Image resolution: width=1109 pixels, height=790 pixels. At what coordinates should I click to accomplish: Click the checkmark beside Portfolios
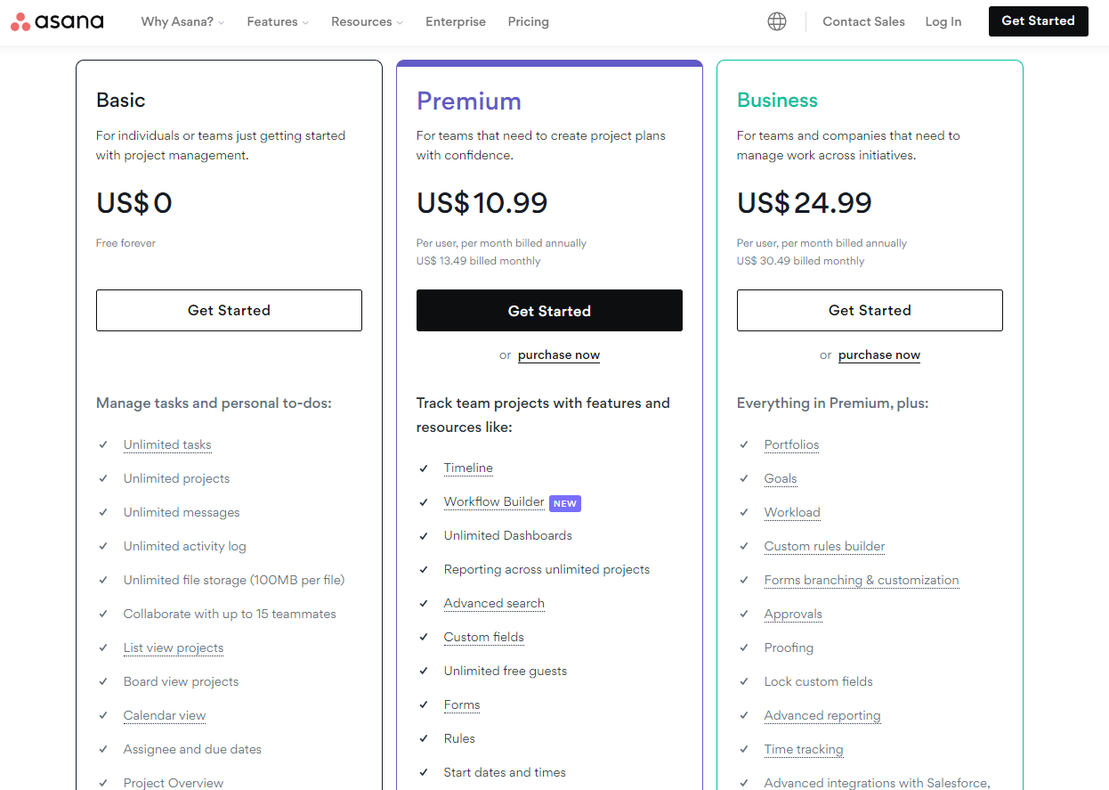[x=745, y=444]
